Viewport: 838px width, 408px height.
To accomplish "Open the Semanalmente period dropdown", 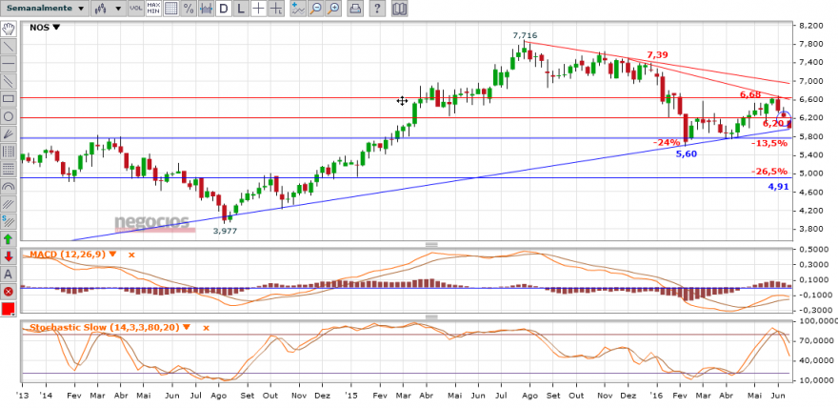I will click(x=45, y=8).
